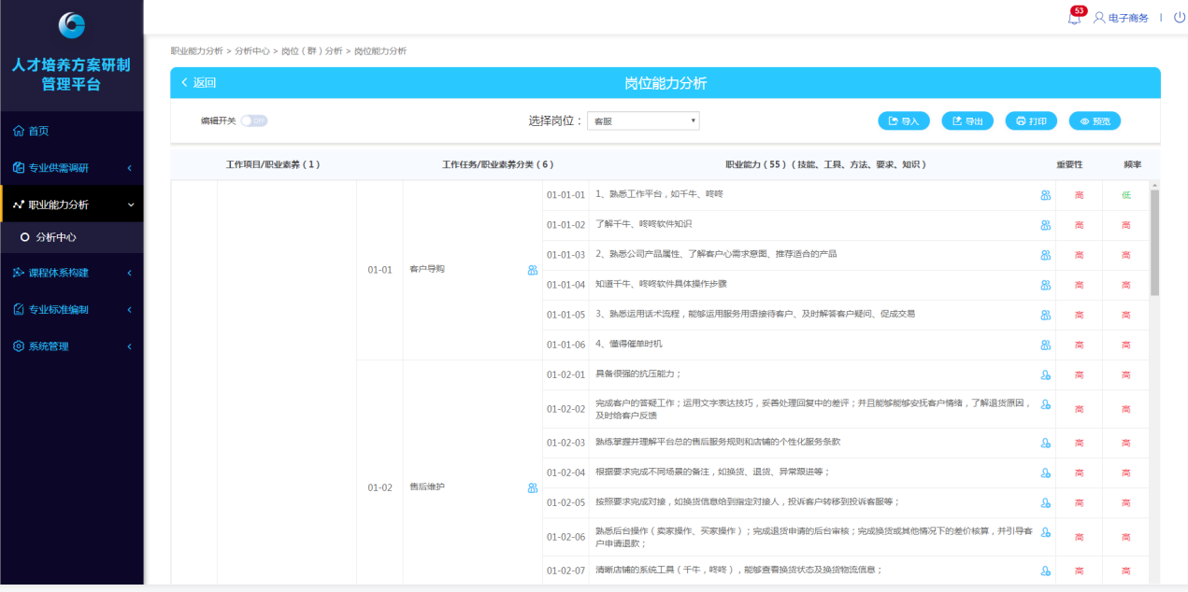Click the power logout icon

coord(1179,18)
